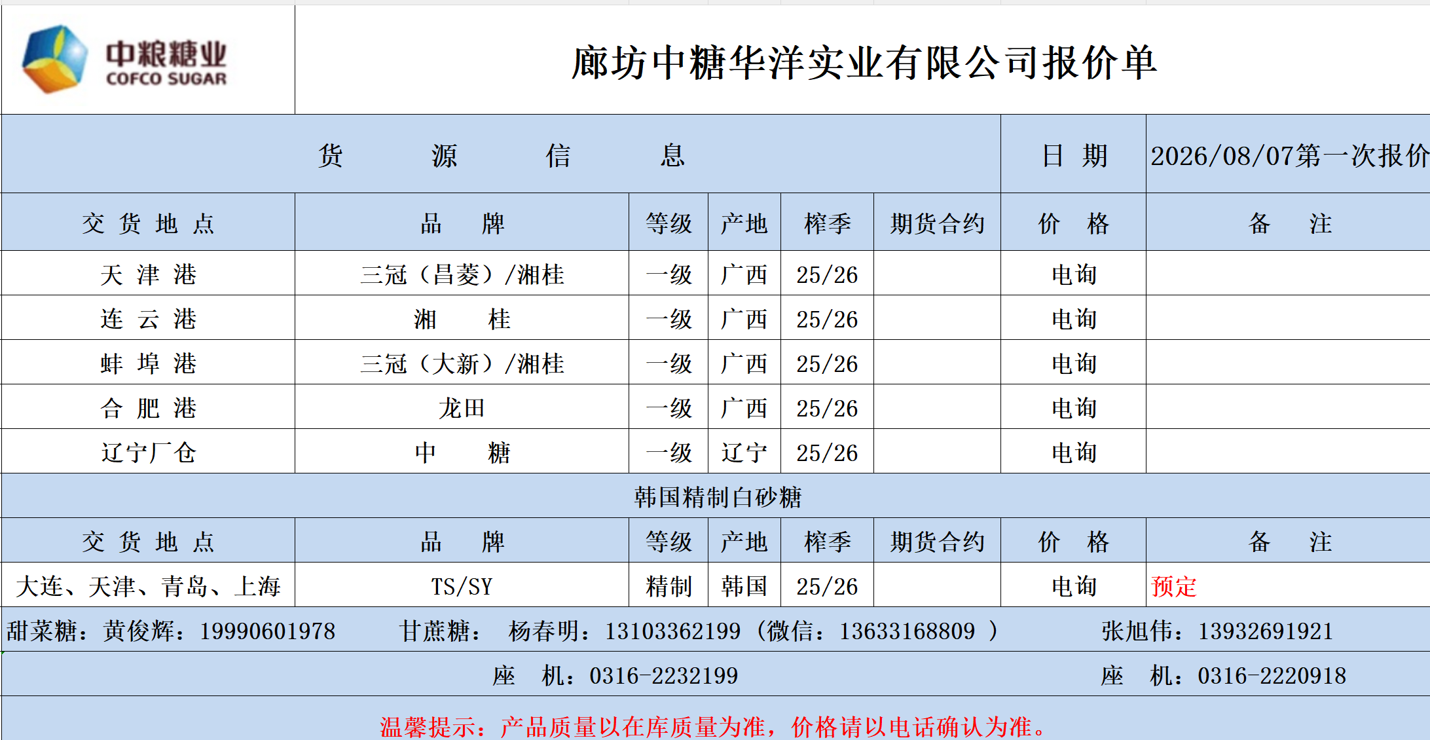Click the COFCO Sugar logo image
The height and width of the screenshot is (740, 1430).
(x=124, y=60)
